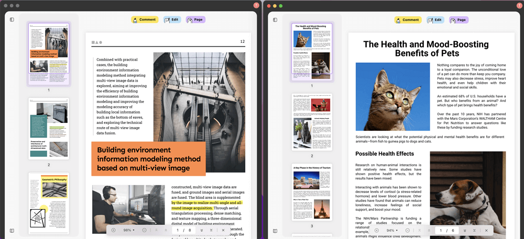Viewport: 524px width, 239px height.
Task: Click the orange Building environment heading box
Action: (x=148, y=159)
